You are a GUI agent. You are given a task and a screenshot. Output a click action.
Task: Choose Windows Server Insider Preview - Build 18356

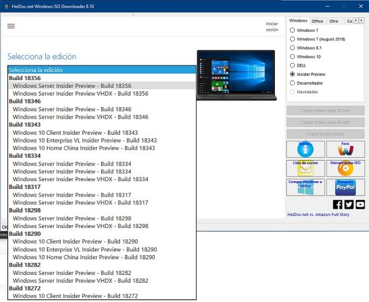102,85
